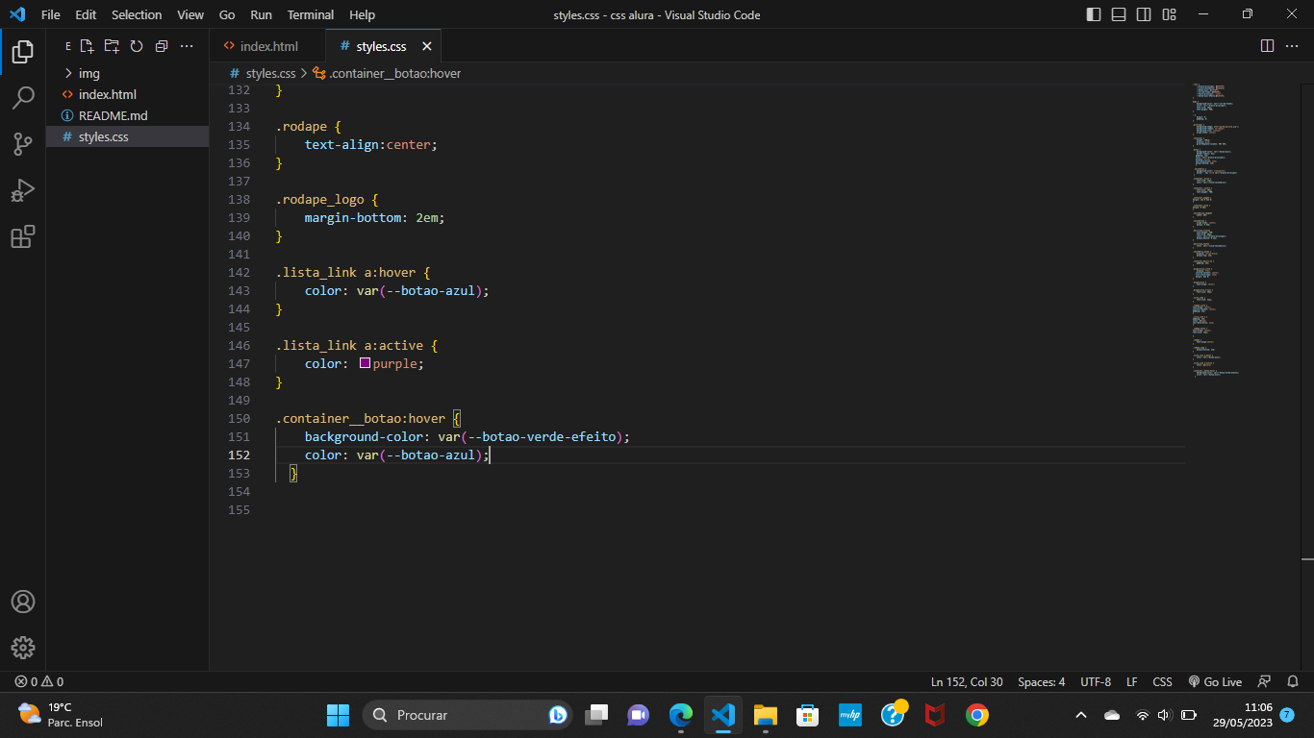Open Windows Start menu

[x=339, y=715]
